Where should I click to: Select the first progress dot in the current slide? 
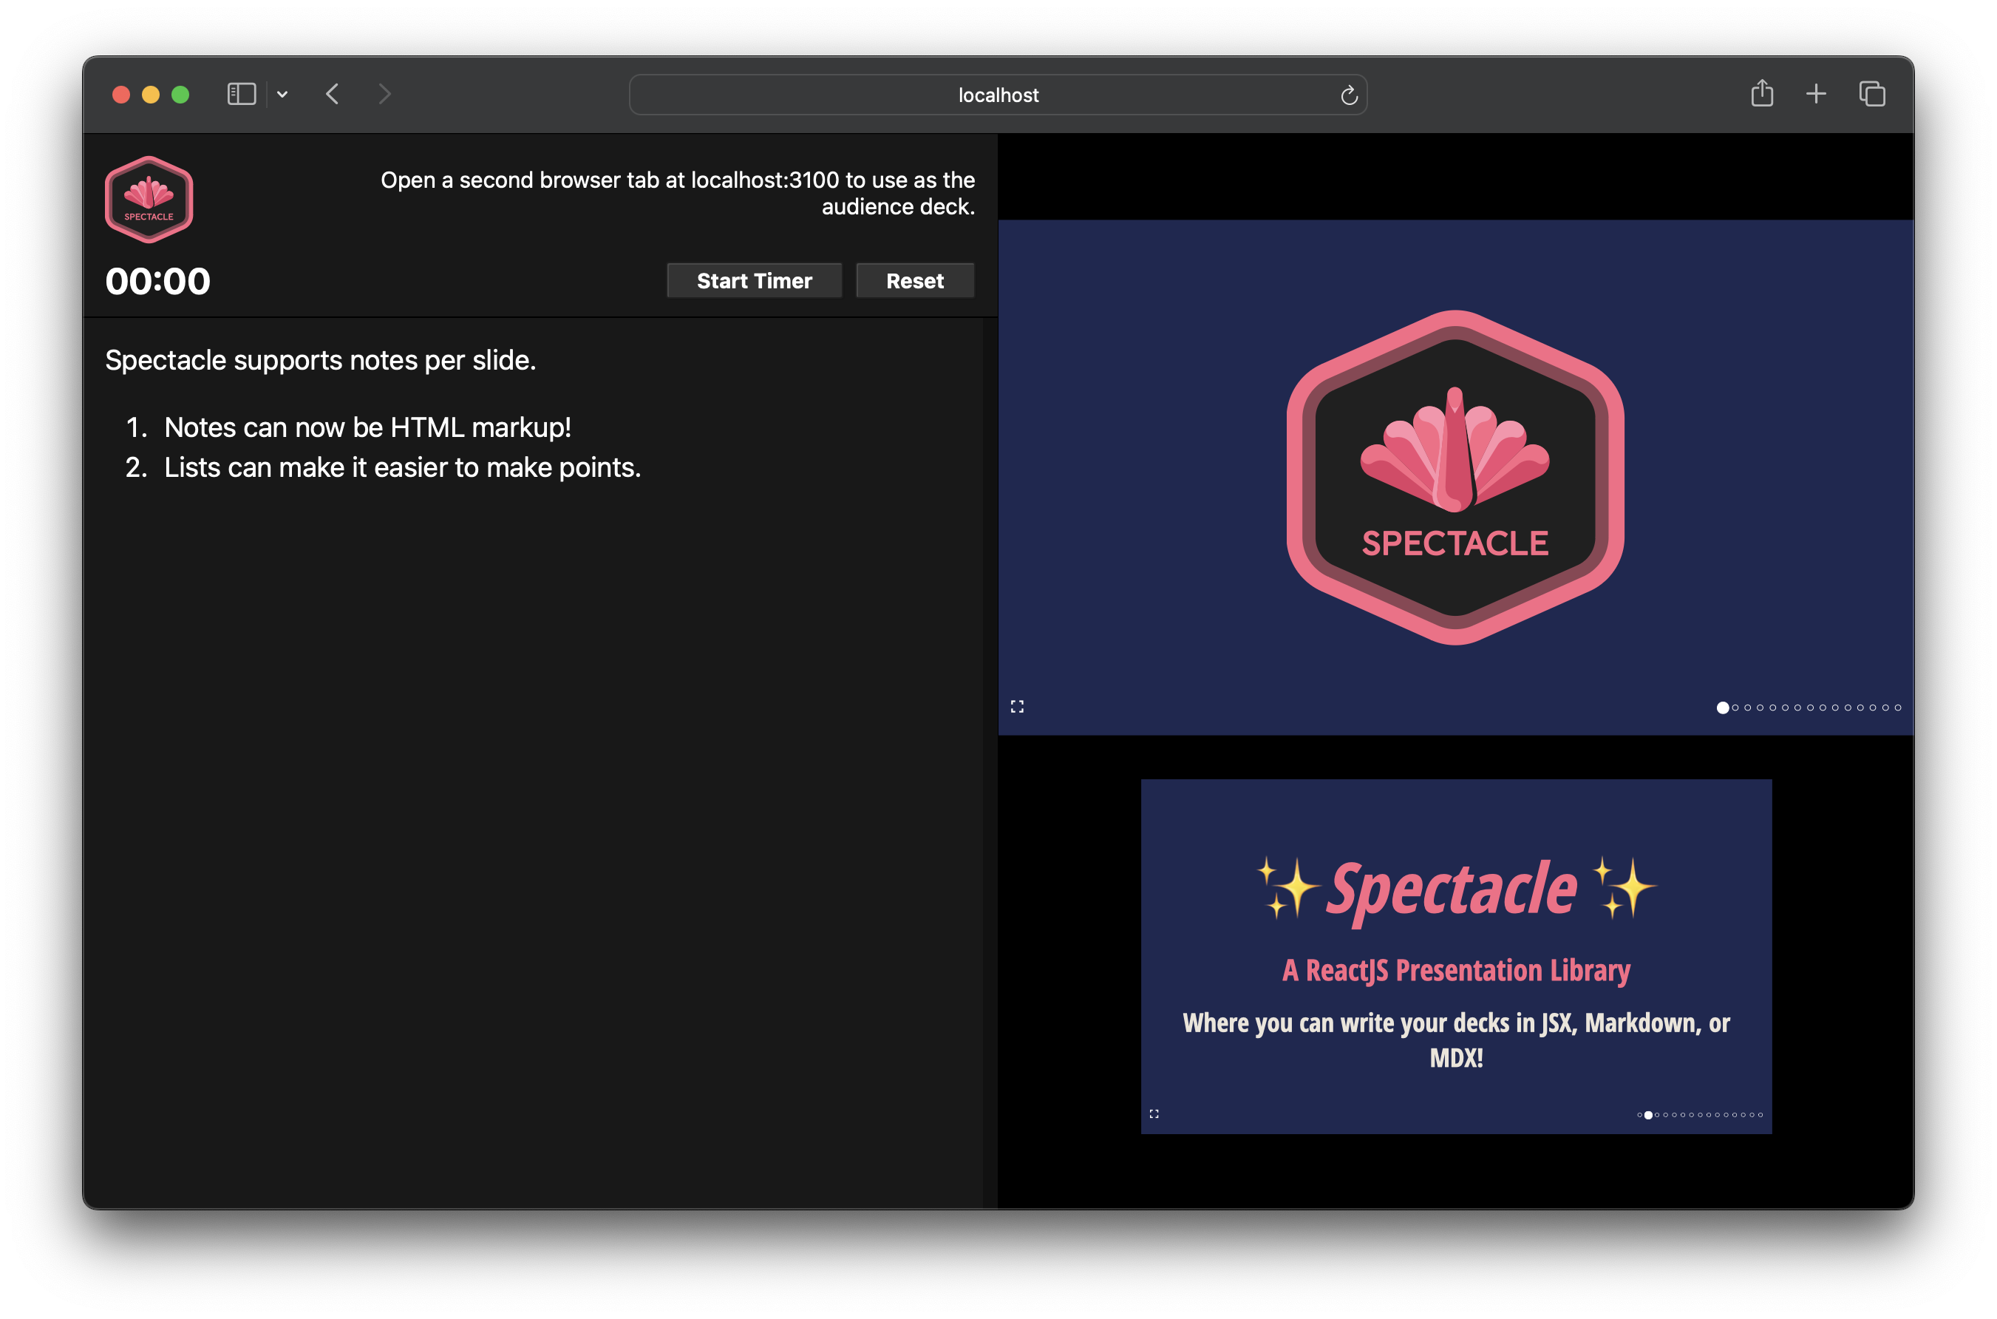[1723, 708]
